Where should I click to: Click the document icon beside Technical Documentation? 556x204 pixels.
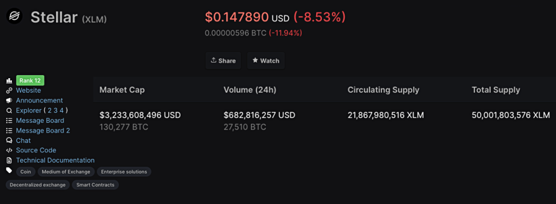[x=9, y=161]
